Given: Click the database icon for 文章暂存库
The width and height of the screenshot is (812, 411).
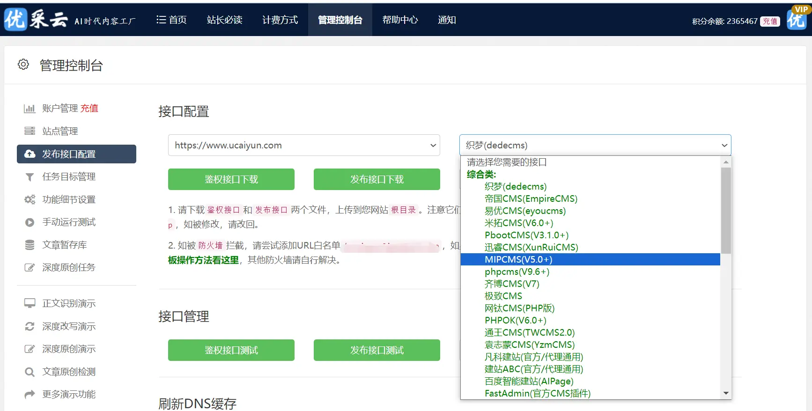Looking at the screenshot, I should (30, 245).
